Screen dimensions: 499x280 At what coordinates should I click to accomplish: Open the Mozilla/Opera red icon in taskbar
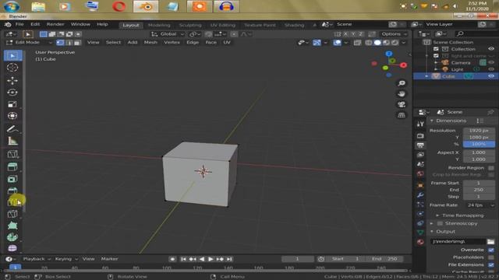[x=119, y=6]
